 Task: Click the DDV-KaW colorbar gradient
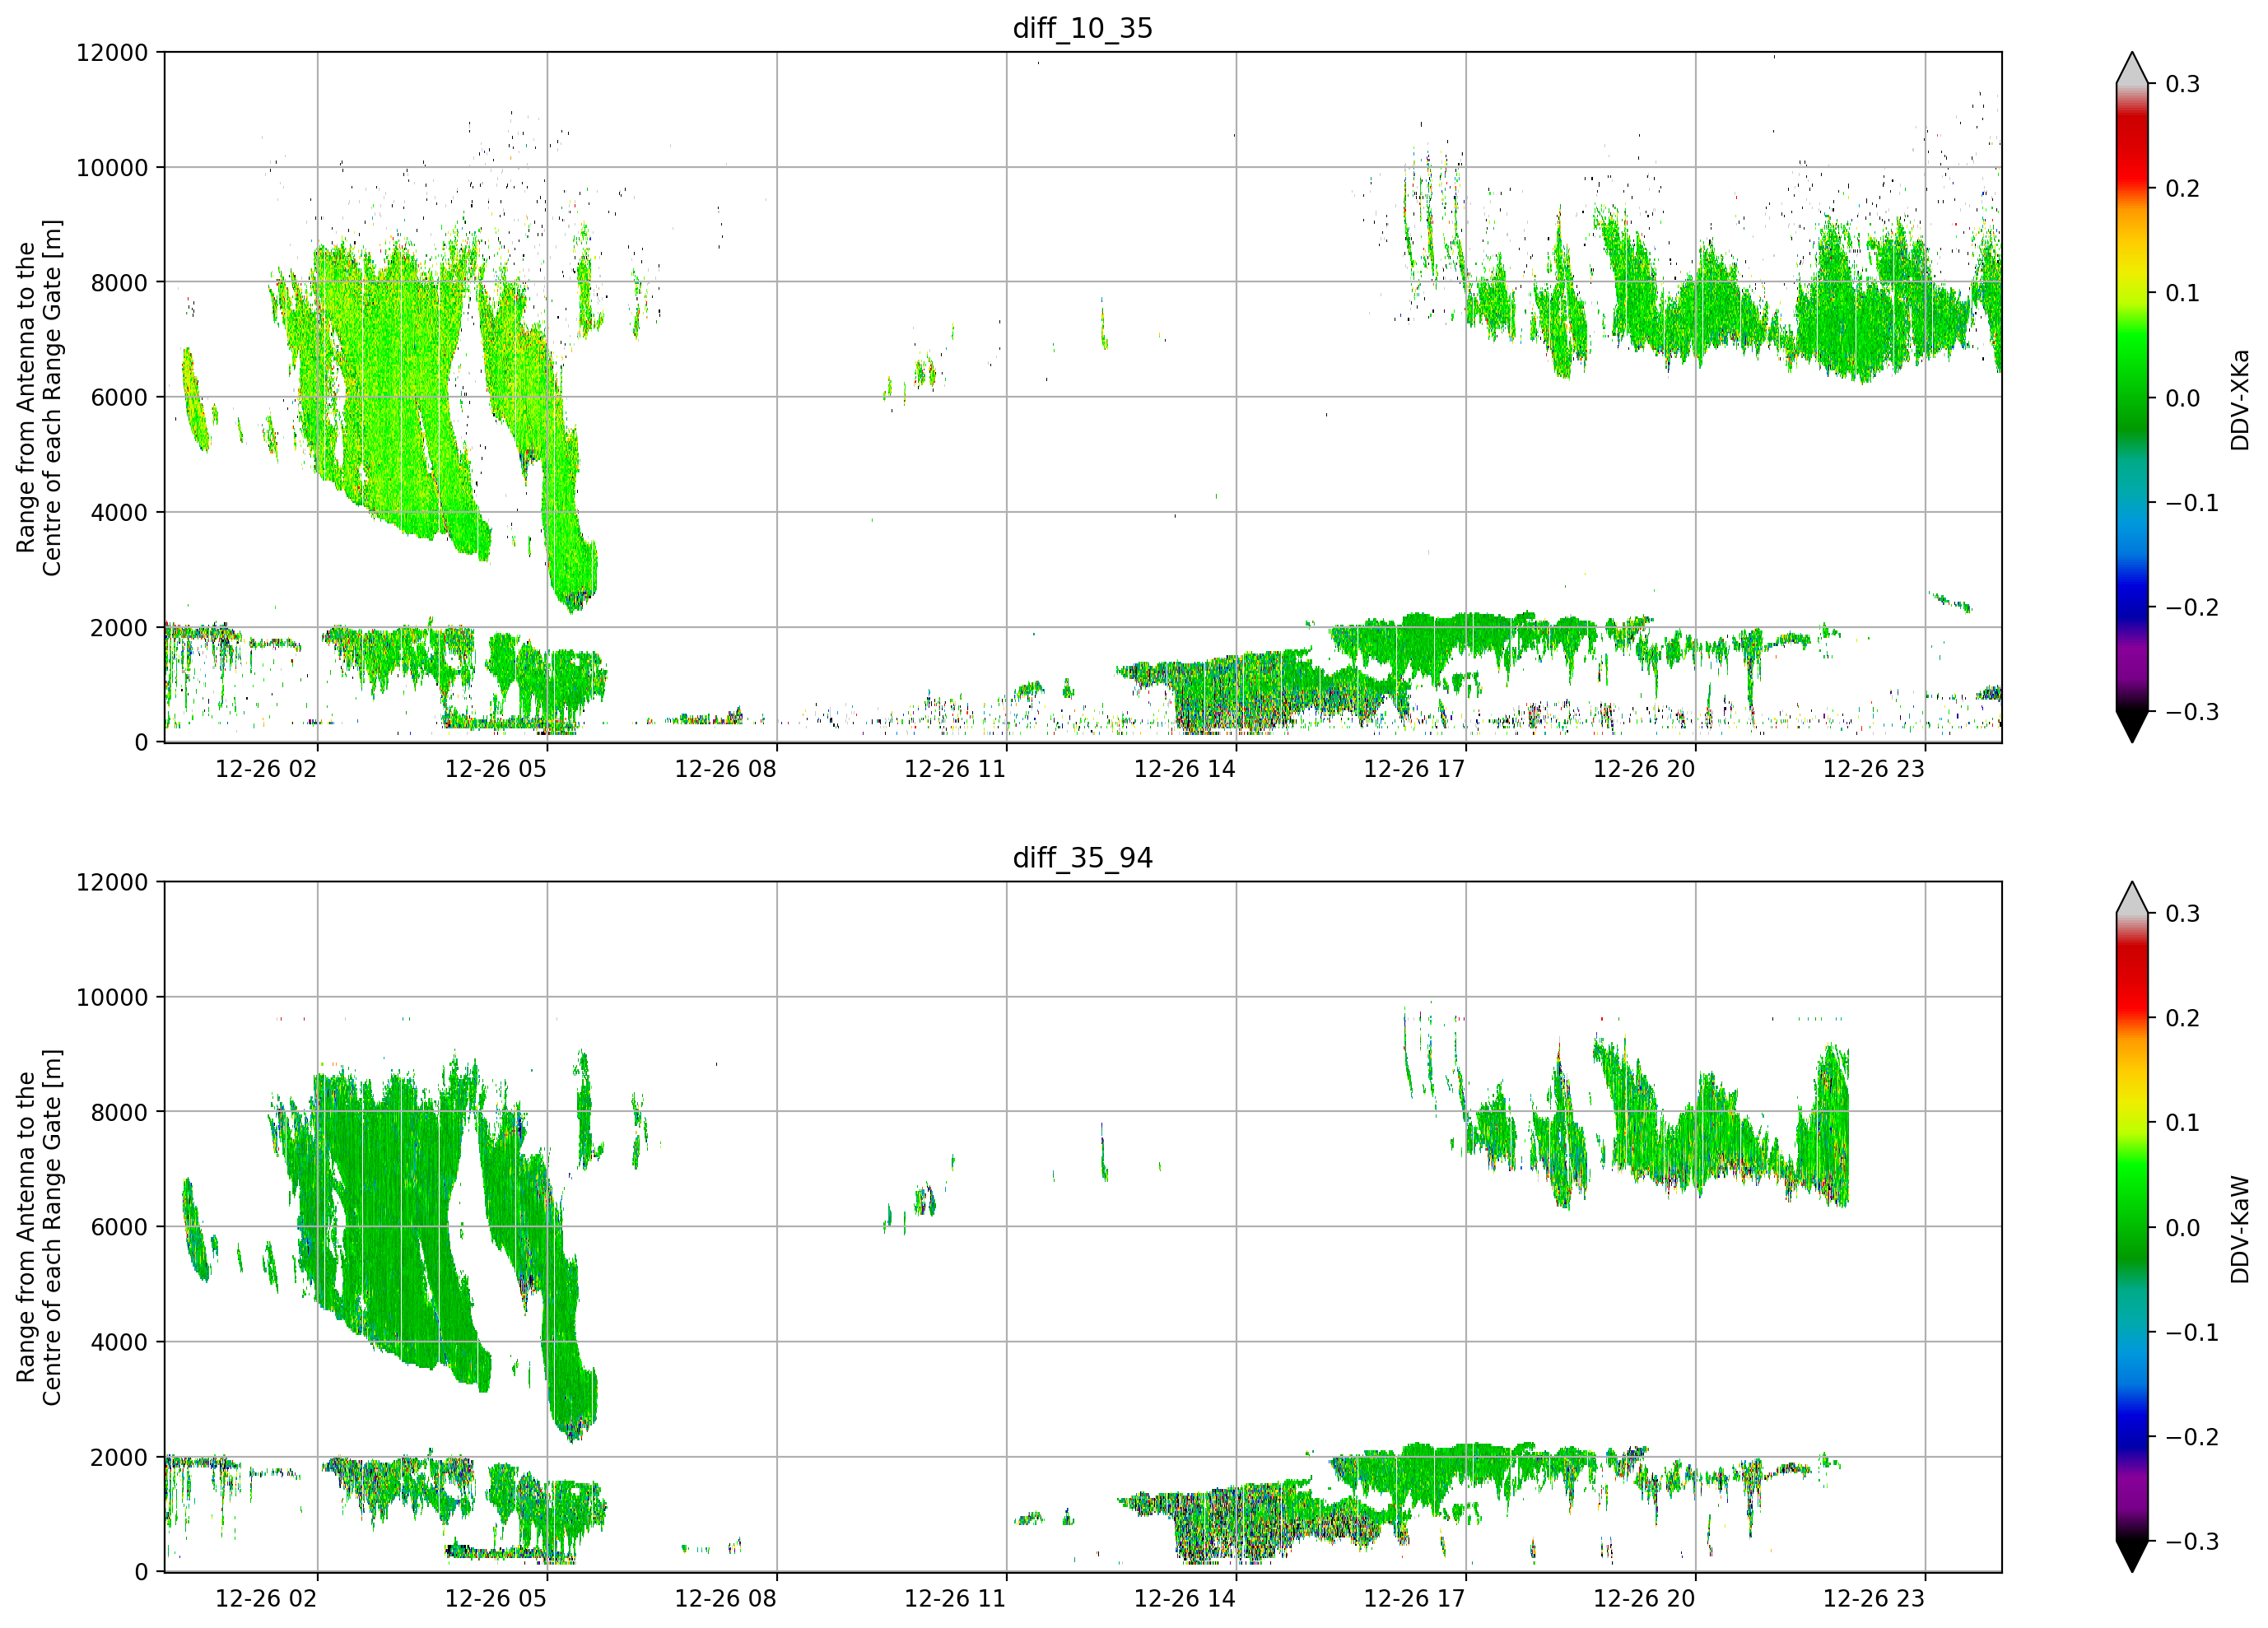[x=2132, y=1227]
